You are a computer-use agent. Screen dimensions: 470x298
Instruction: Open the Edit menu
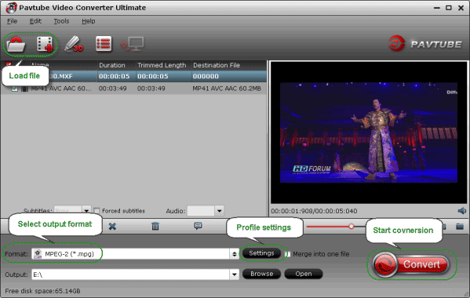(35, 21)
